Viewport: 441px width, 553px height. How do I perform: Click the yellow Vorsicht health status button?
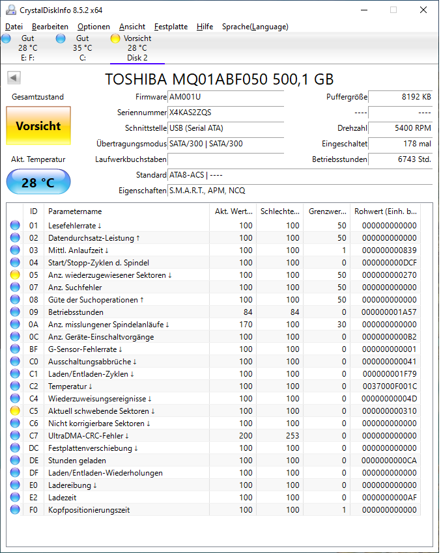tap(38, 126)
